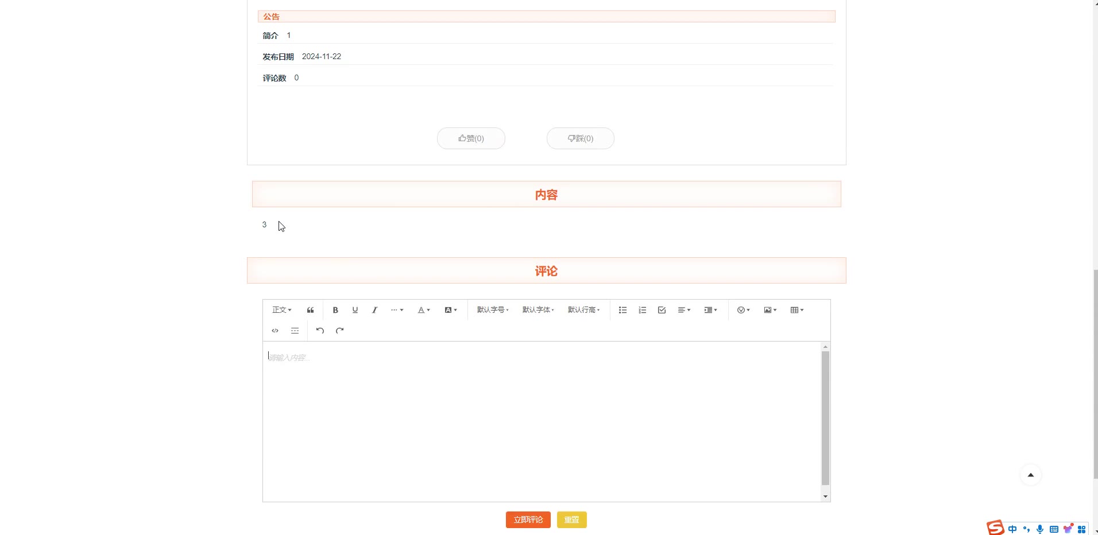Viewport: 1098px width, 535px height.
Task: Insert a blockquote with the quote icon
Action: pos(310,310)
